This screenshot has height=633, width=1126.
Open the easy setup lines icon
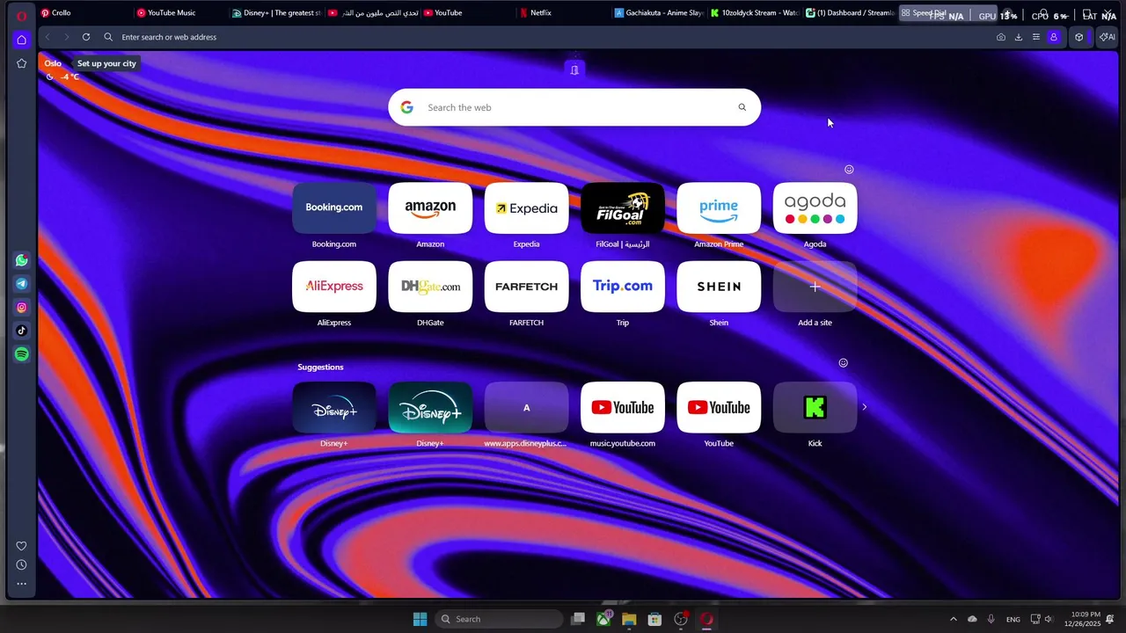pos(1036,37)
